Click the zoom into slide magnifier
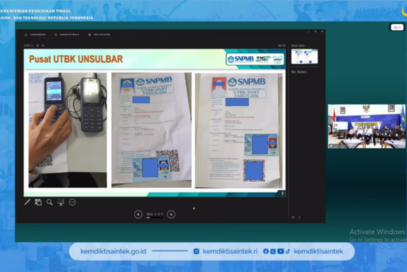407x272 pixels. [x=49, y=202]
